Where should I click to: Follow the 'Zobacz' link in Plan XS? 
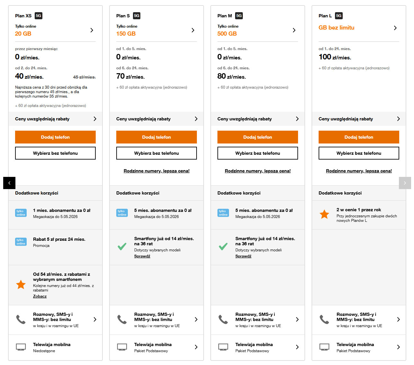40,296
